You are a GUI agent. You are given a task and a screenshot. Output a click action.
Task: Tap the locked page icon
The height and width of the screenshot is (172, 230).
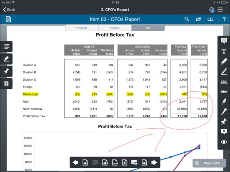(x=105, y=162)
